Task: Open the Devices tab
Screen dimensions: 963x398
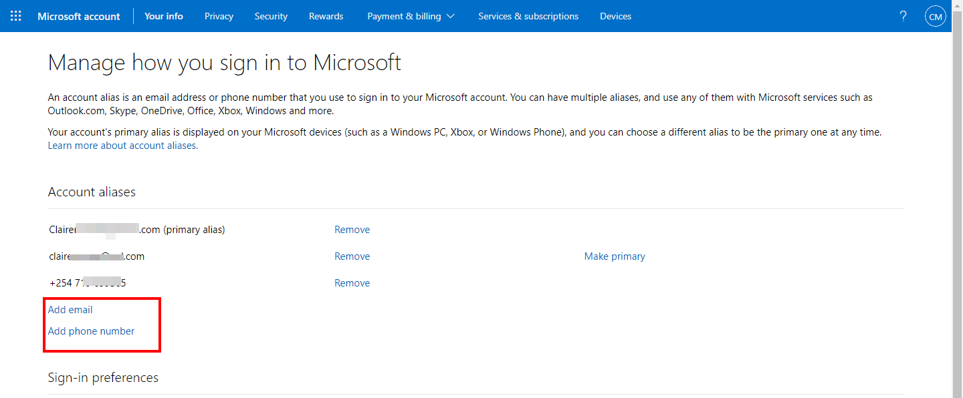Action: 615,16
